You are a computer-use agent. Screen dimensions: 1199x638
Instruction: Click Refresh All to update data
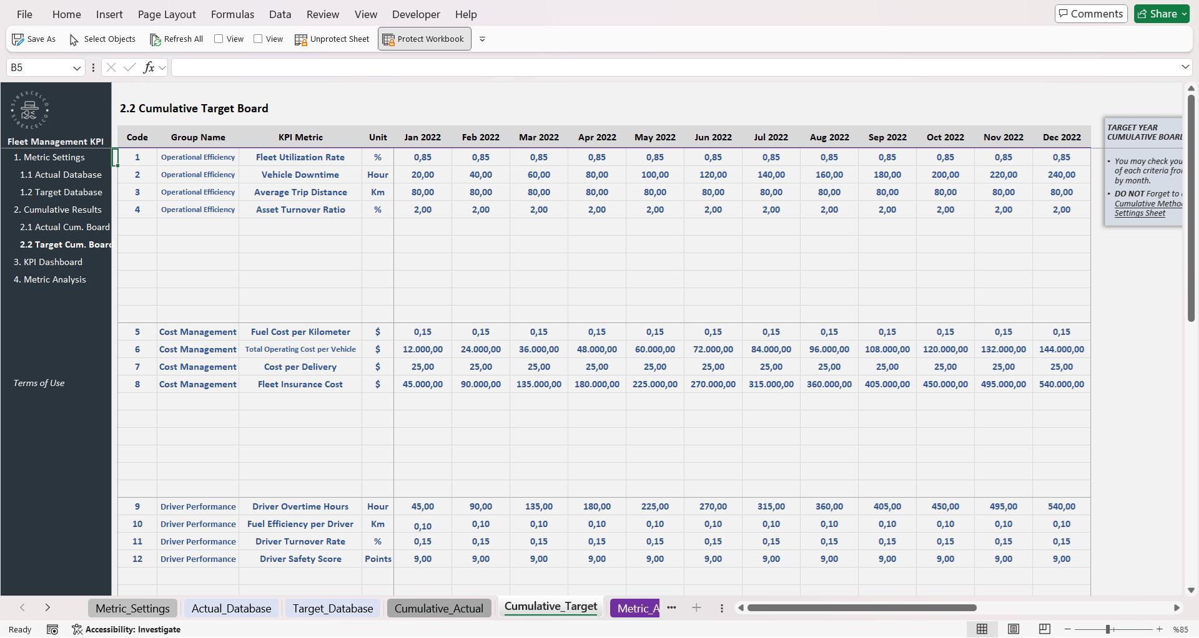(x=176, y=39)
